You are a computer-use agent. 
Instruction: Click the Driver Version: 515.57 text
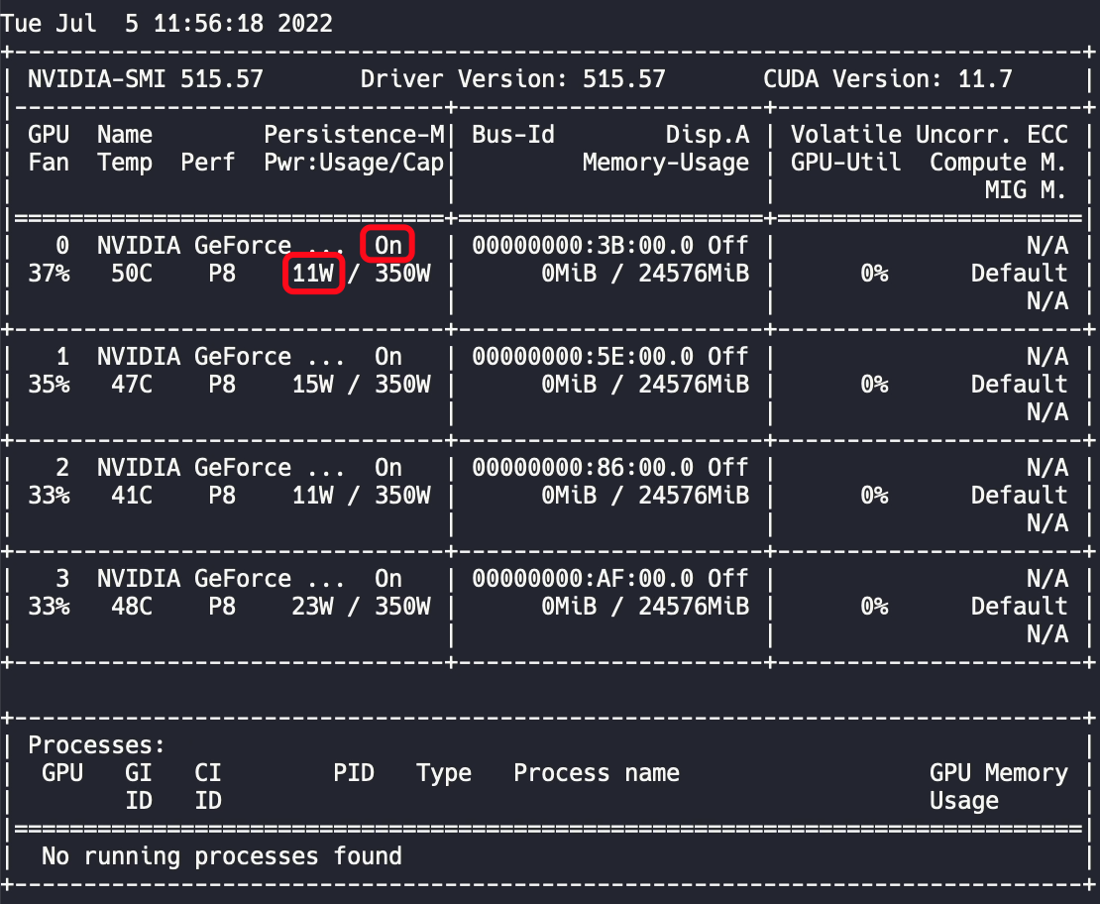pos(512,79)
